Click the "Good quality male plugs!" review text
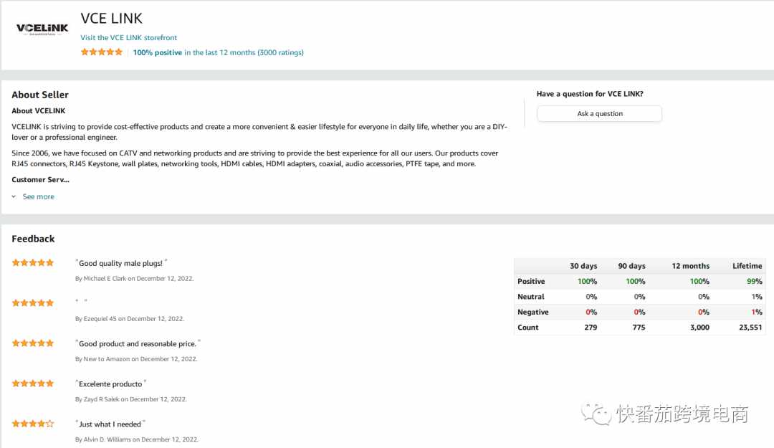This screenshot has width=774, height=448. click(120, 263)
